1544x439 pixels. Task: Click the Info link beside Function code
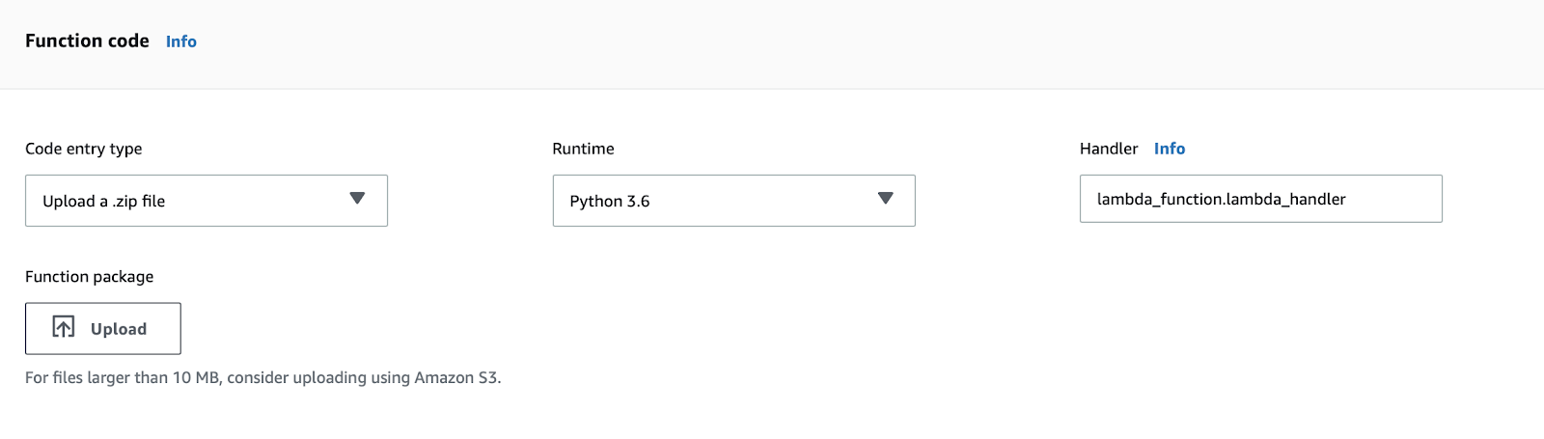tap(181, 41)
